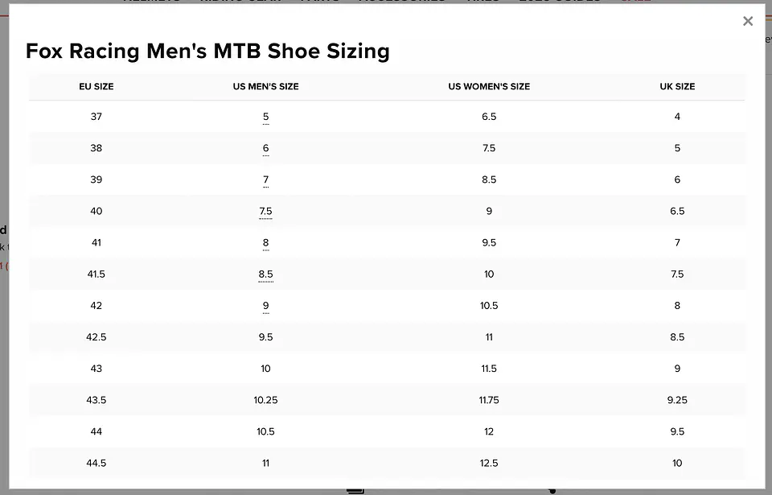Screen dimensions: 772x495
Task: Click the underlined US men's size 6
Action: (x=266, y=148)
